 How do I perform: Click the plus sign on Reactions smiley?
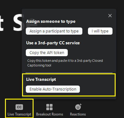[x=81, y=105]
